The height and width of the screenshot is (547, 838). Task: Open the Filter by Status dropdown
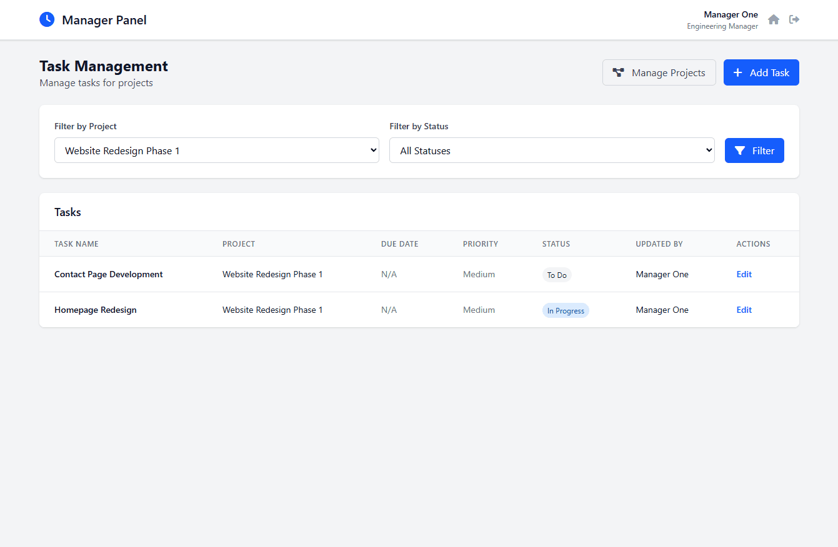tap(552, 150)
